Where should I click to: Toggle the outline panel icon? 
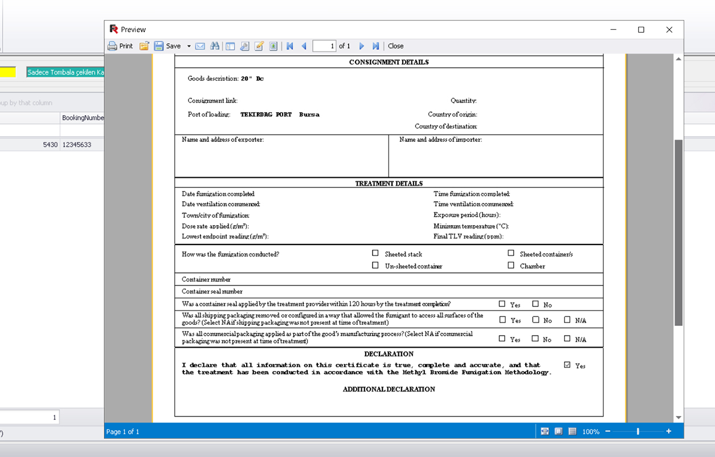[230, 46]
